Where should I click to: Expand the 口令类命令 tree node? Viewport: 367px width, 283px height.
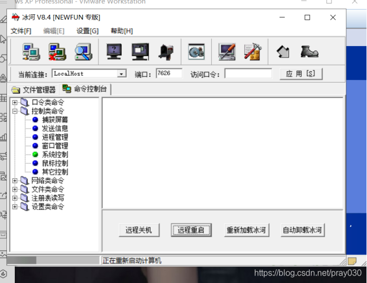point(15,103)
